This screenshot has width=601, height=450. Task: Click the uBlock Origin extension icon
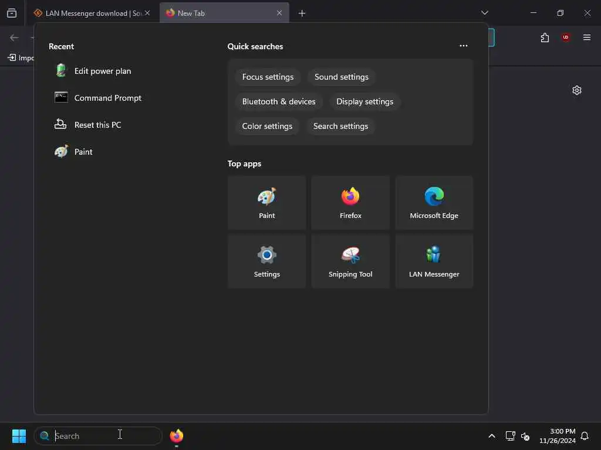[566, 37]
